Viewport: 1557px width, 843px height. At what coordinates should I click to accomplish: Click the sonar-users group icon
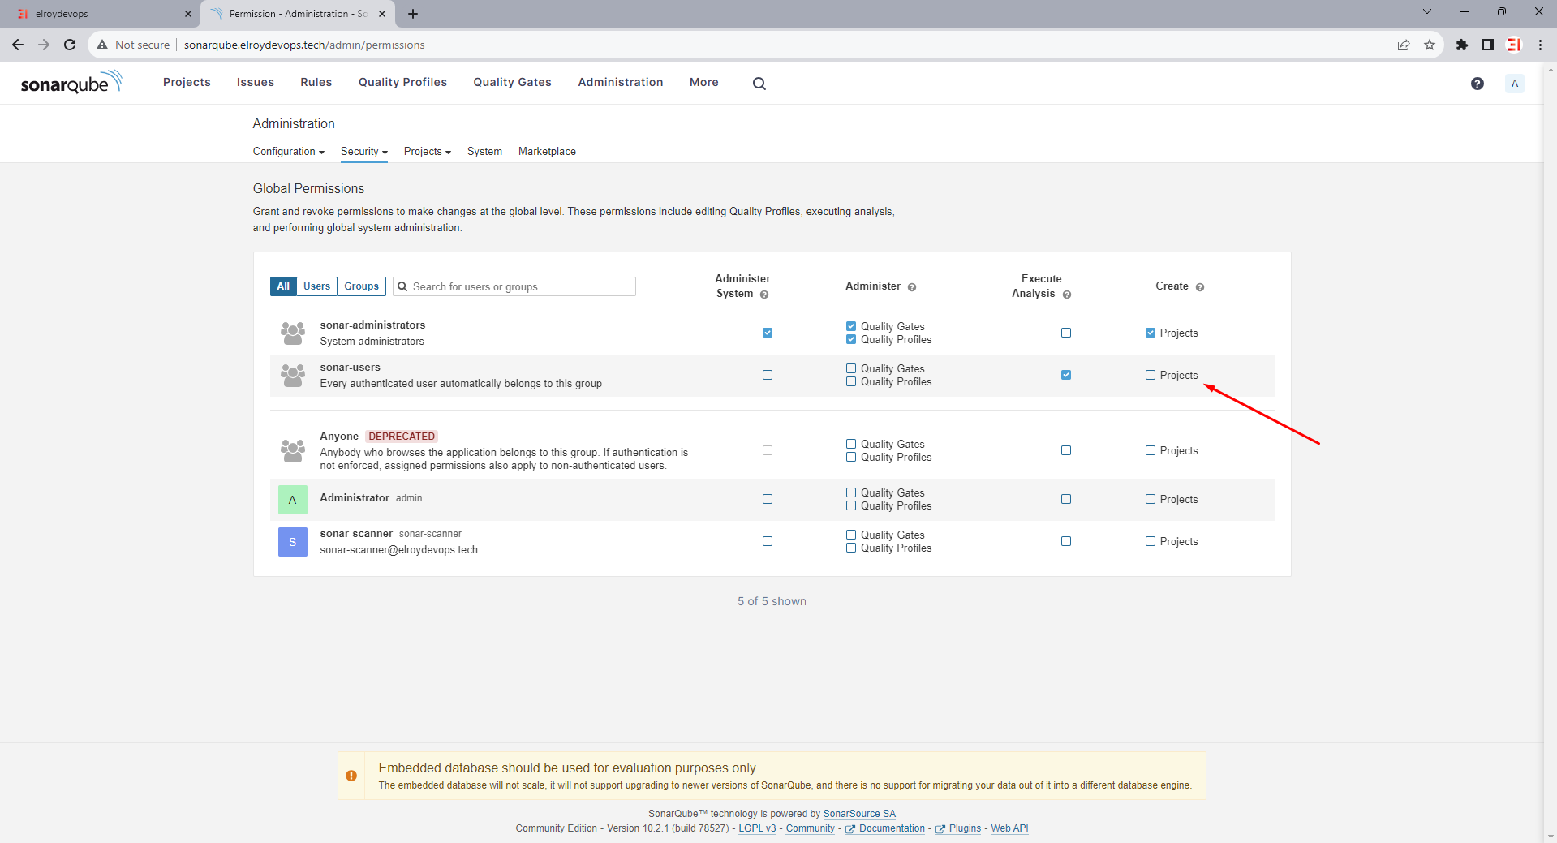[x=293, y=375]
